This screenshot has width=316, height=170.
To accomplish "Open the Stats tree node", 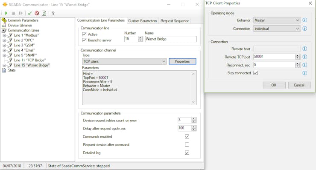I will (x=12, y=70).
